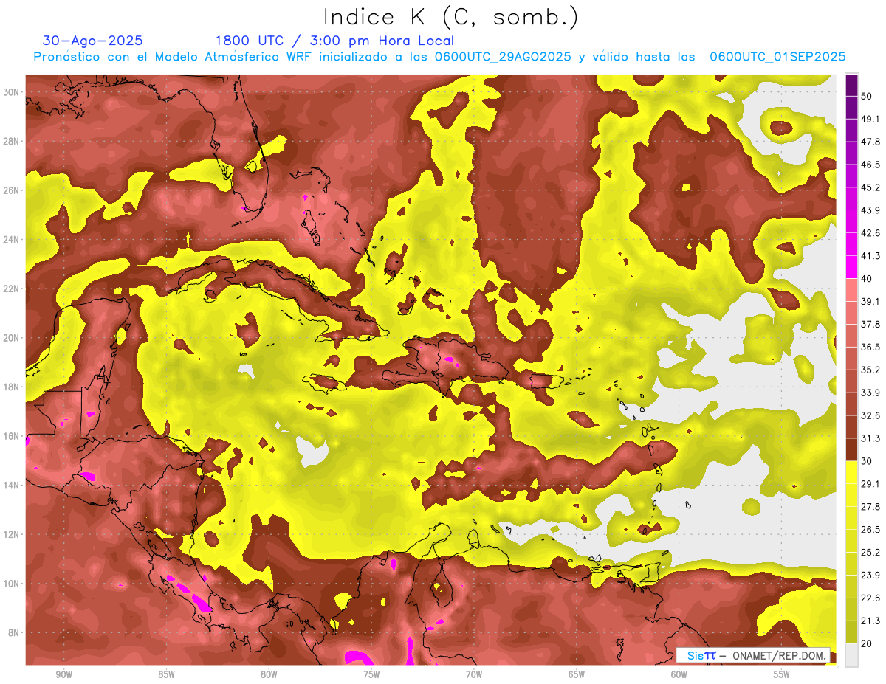
Task: Click the 75W longitude label
Action: [x=371, y=674]
